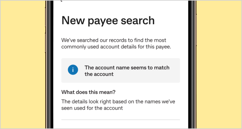Viewport: 242px width, 129px height.
Task: Click the grey info banner's empty right edge
Action: coord(175,71)
